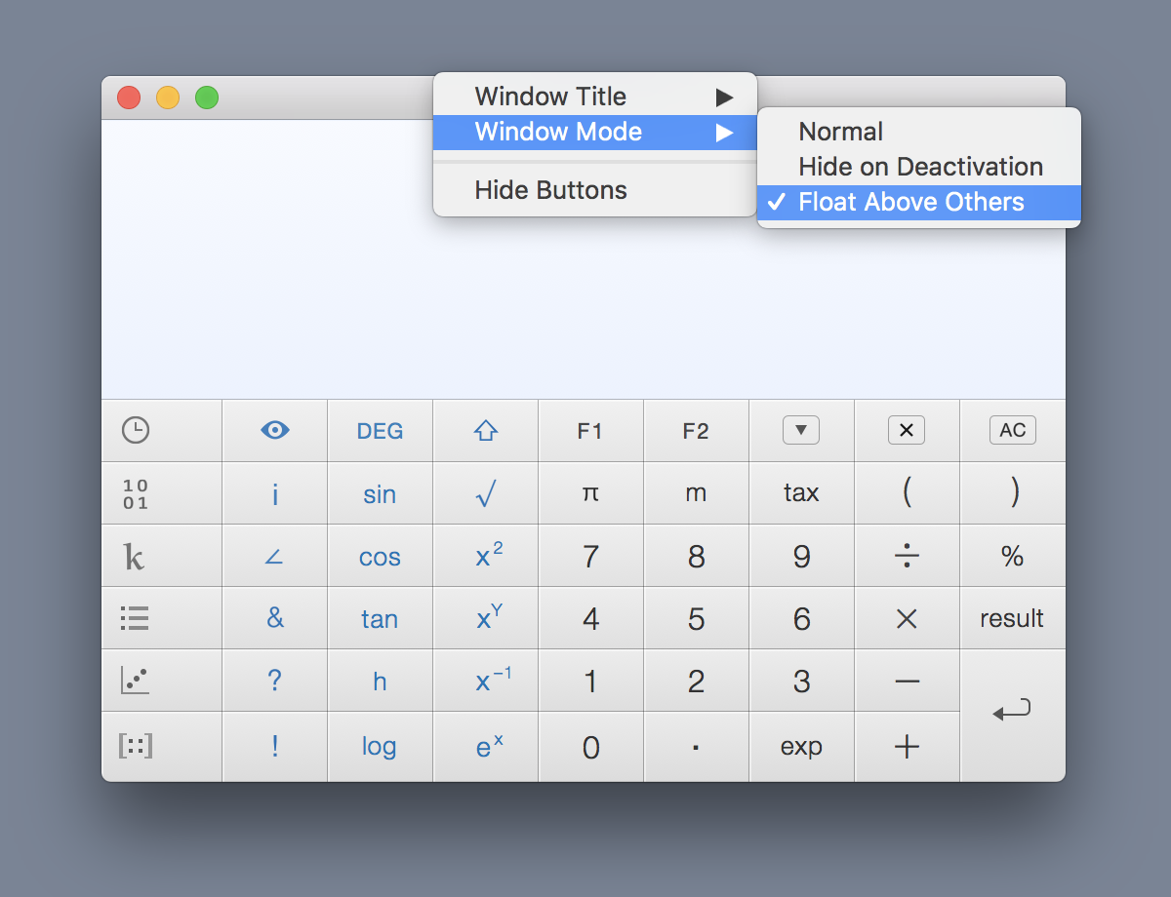Image resolution: width=1171 pixels, height=897 pixels.
Task: Insert the pi constant
Action: pyautogui.click(x=590, y=493)
